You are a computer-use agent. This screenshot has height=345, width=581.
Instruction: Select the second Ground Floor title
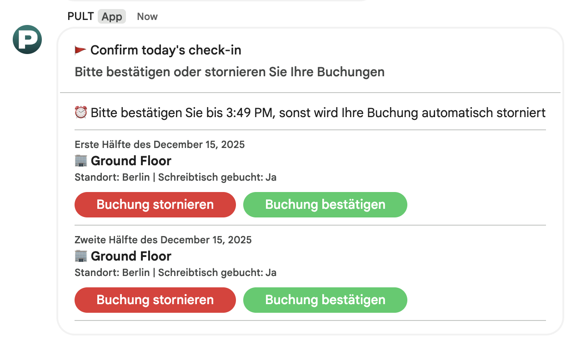[x=131, y=256]
